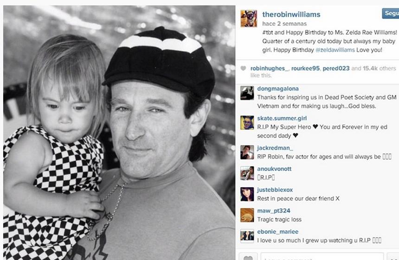The height and width of the screenshot is (260, 399).
Task: Click into the leave a comment field
Action: click(322, 256)
